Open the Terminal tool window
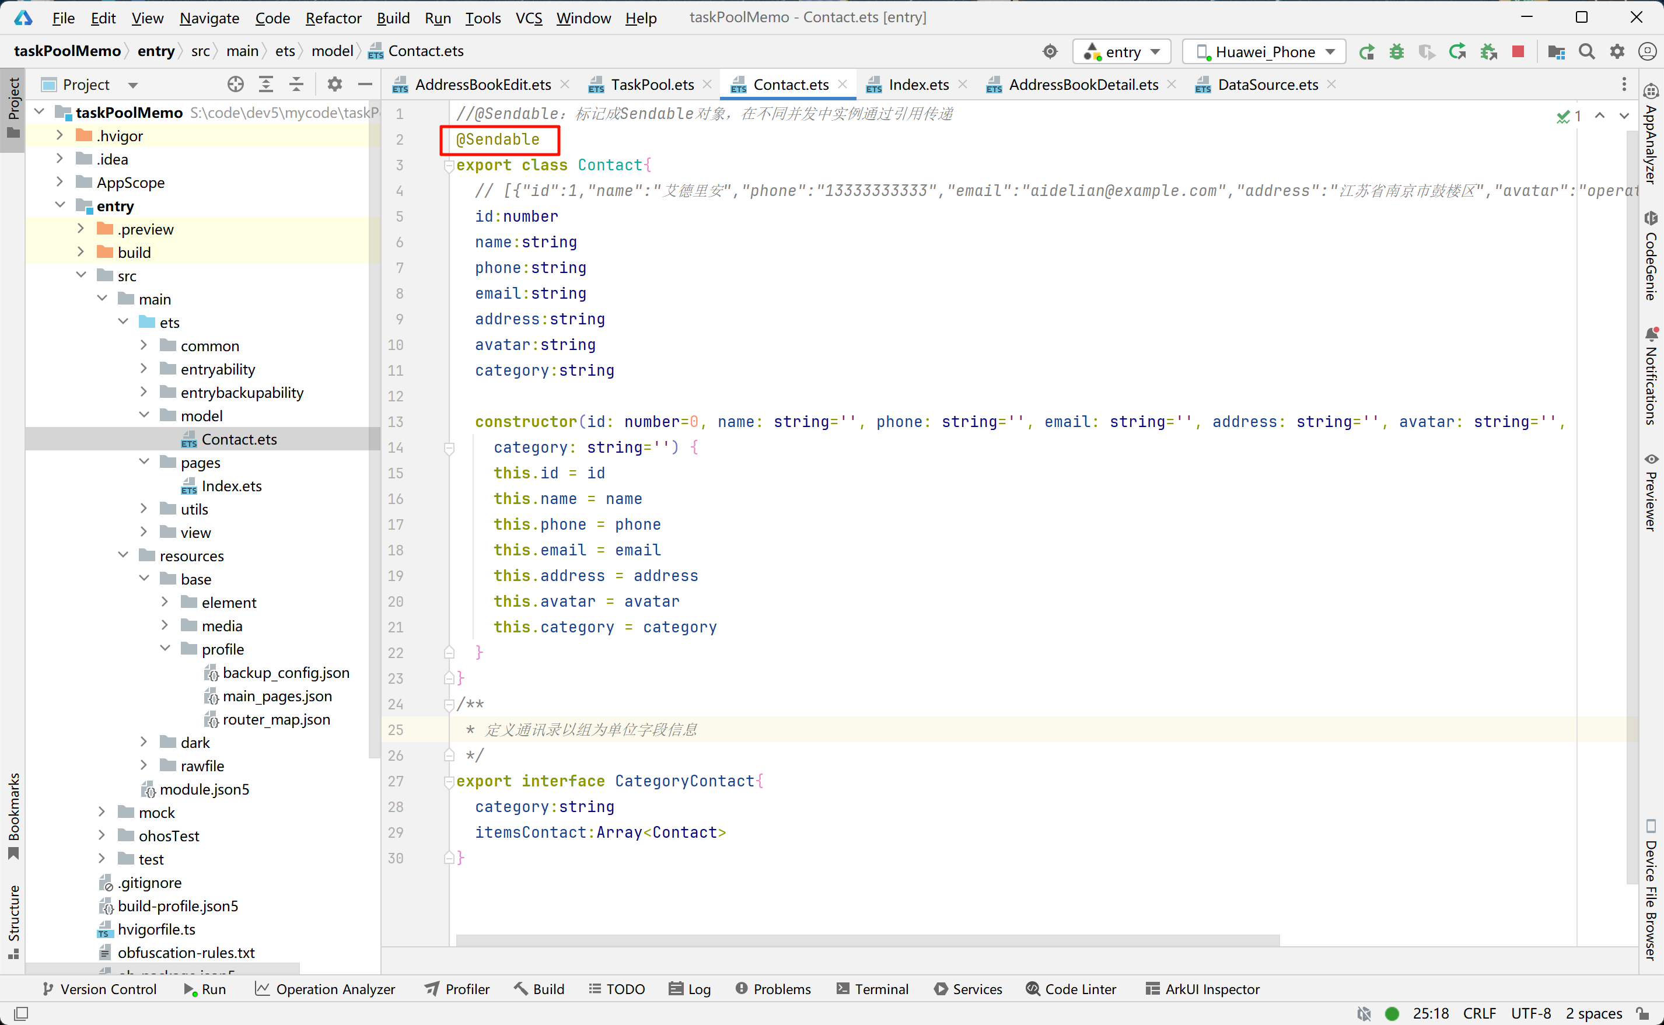The height and width of the screenshot is (1025, 1664). [x=873, y=989]
